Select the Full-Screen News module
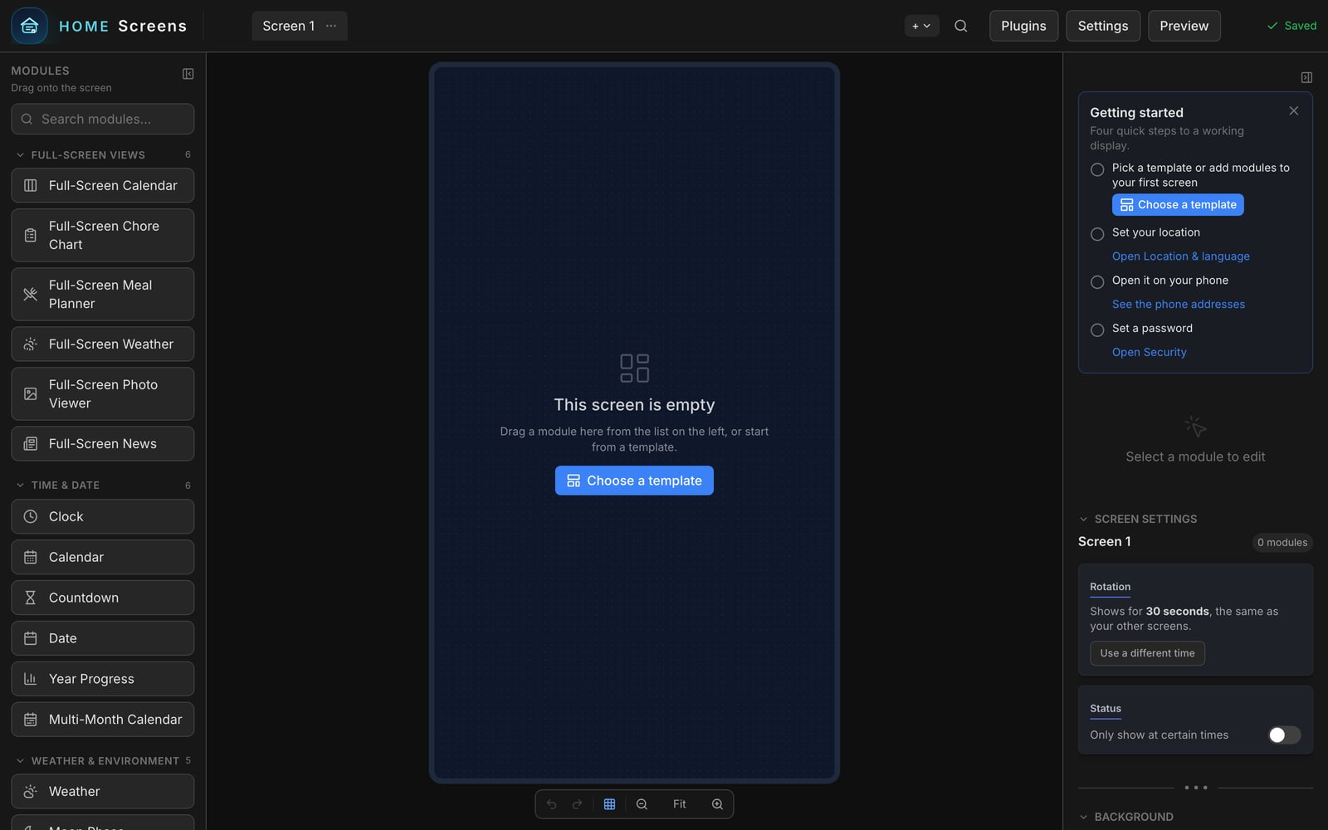 coord(103,443)
